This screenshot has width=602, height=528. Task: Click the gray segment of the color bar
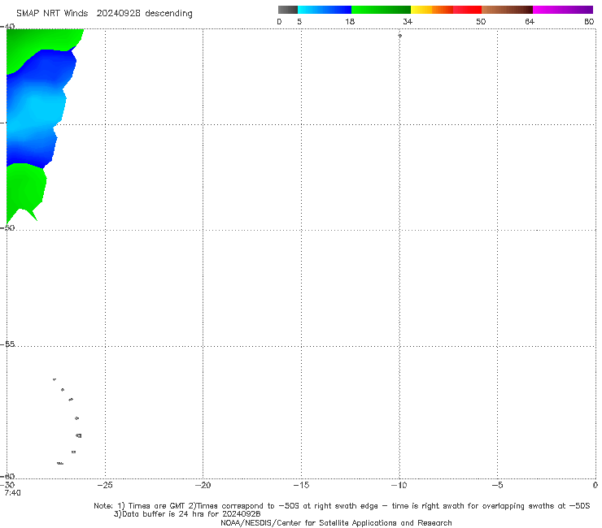pos(288,10)
